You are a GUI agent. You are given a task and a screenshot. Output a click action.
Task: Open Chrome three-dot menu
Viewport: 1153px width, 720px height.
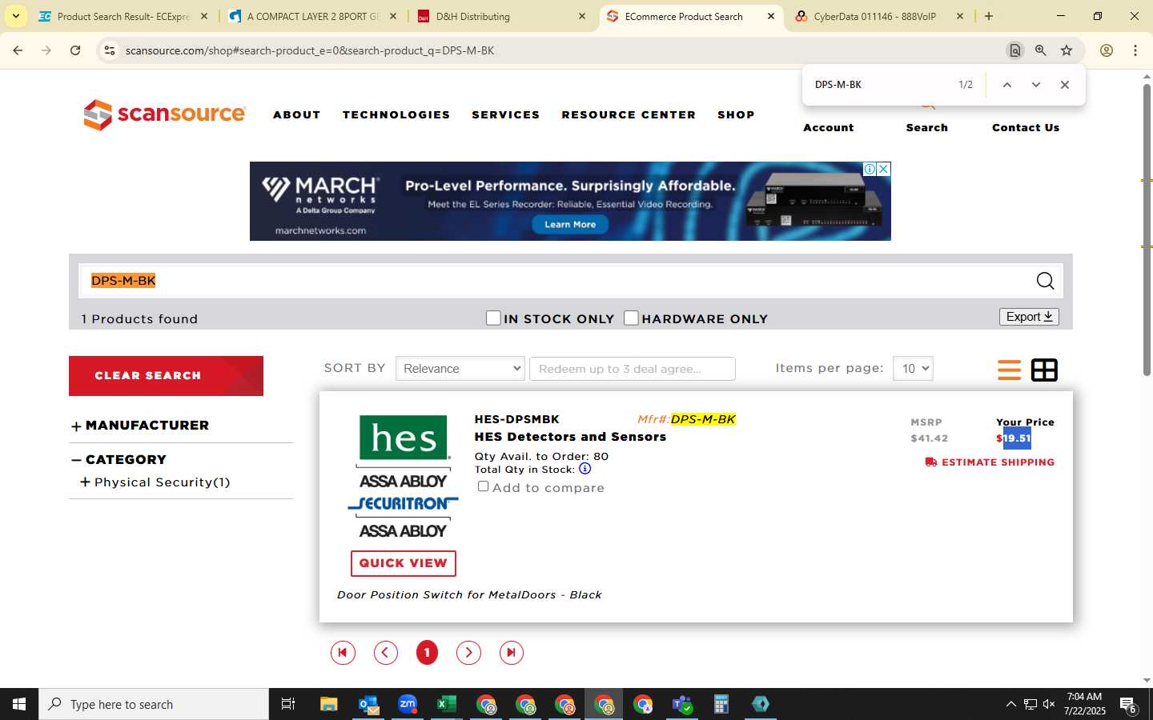[x=1135, y=50]
